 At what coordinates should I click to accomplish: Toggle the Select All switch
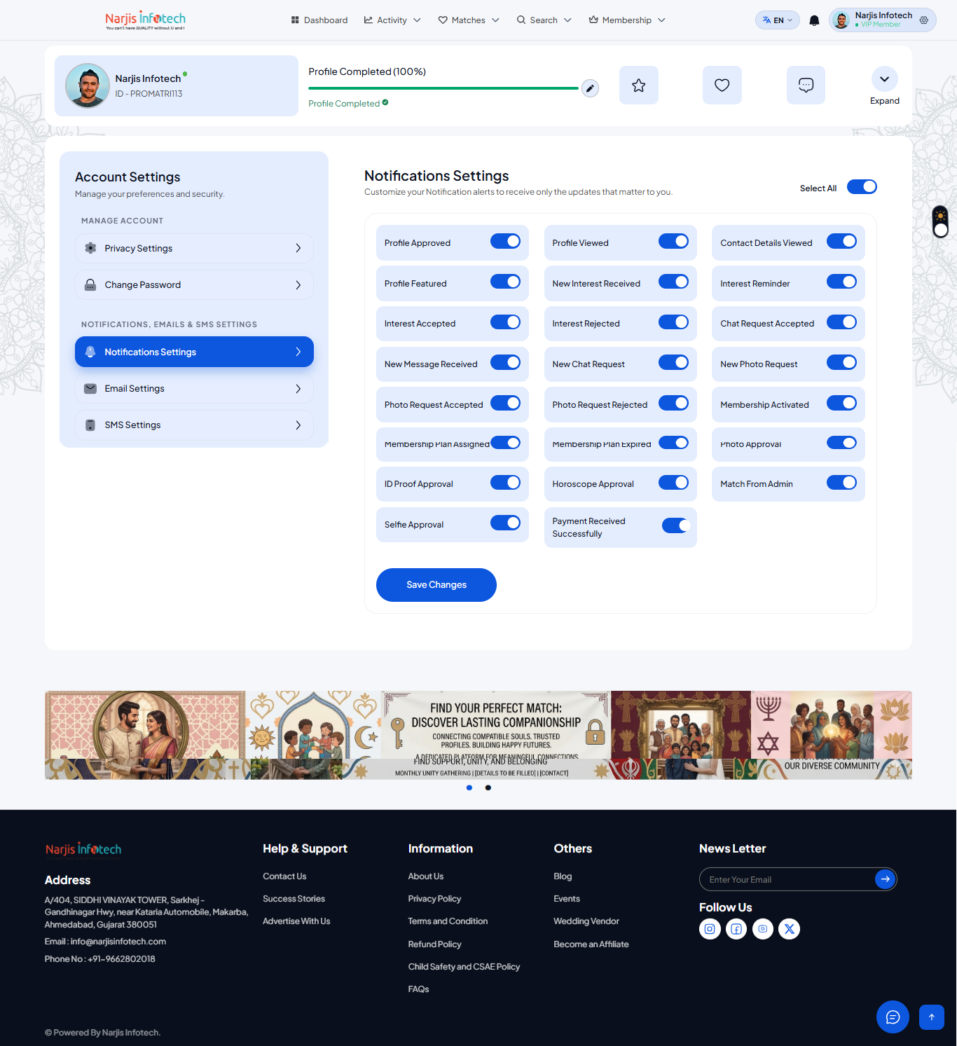pyautogui.click(x=862, y=187)
